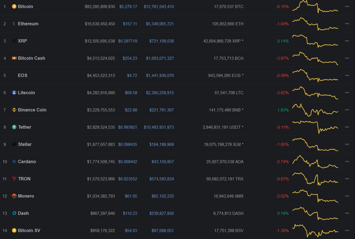The image size is (355, 239).
Task: Open the Bitcoin 7-day sparkline chart
Action: 315,6
